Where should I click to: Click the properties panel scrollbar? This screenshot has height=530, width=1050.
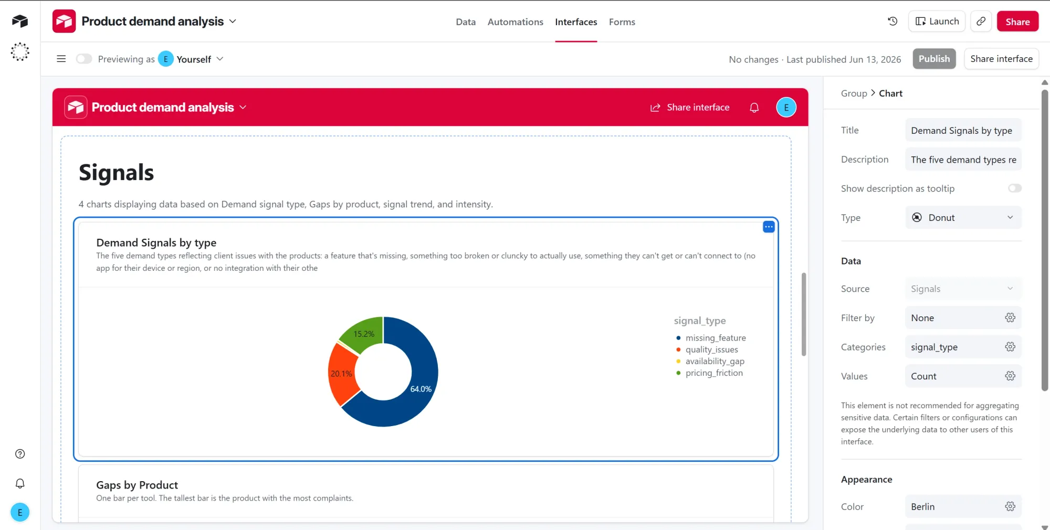click(x=1045, y=240)
